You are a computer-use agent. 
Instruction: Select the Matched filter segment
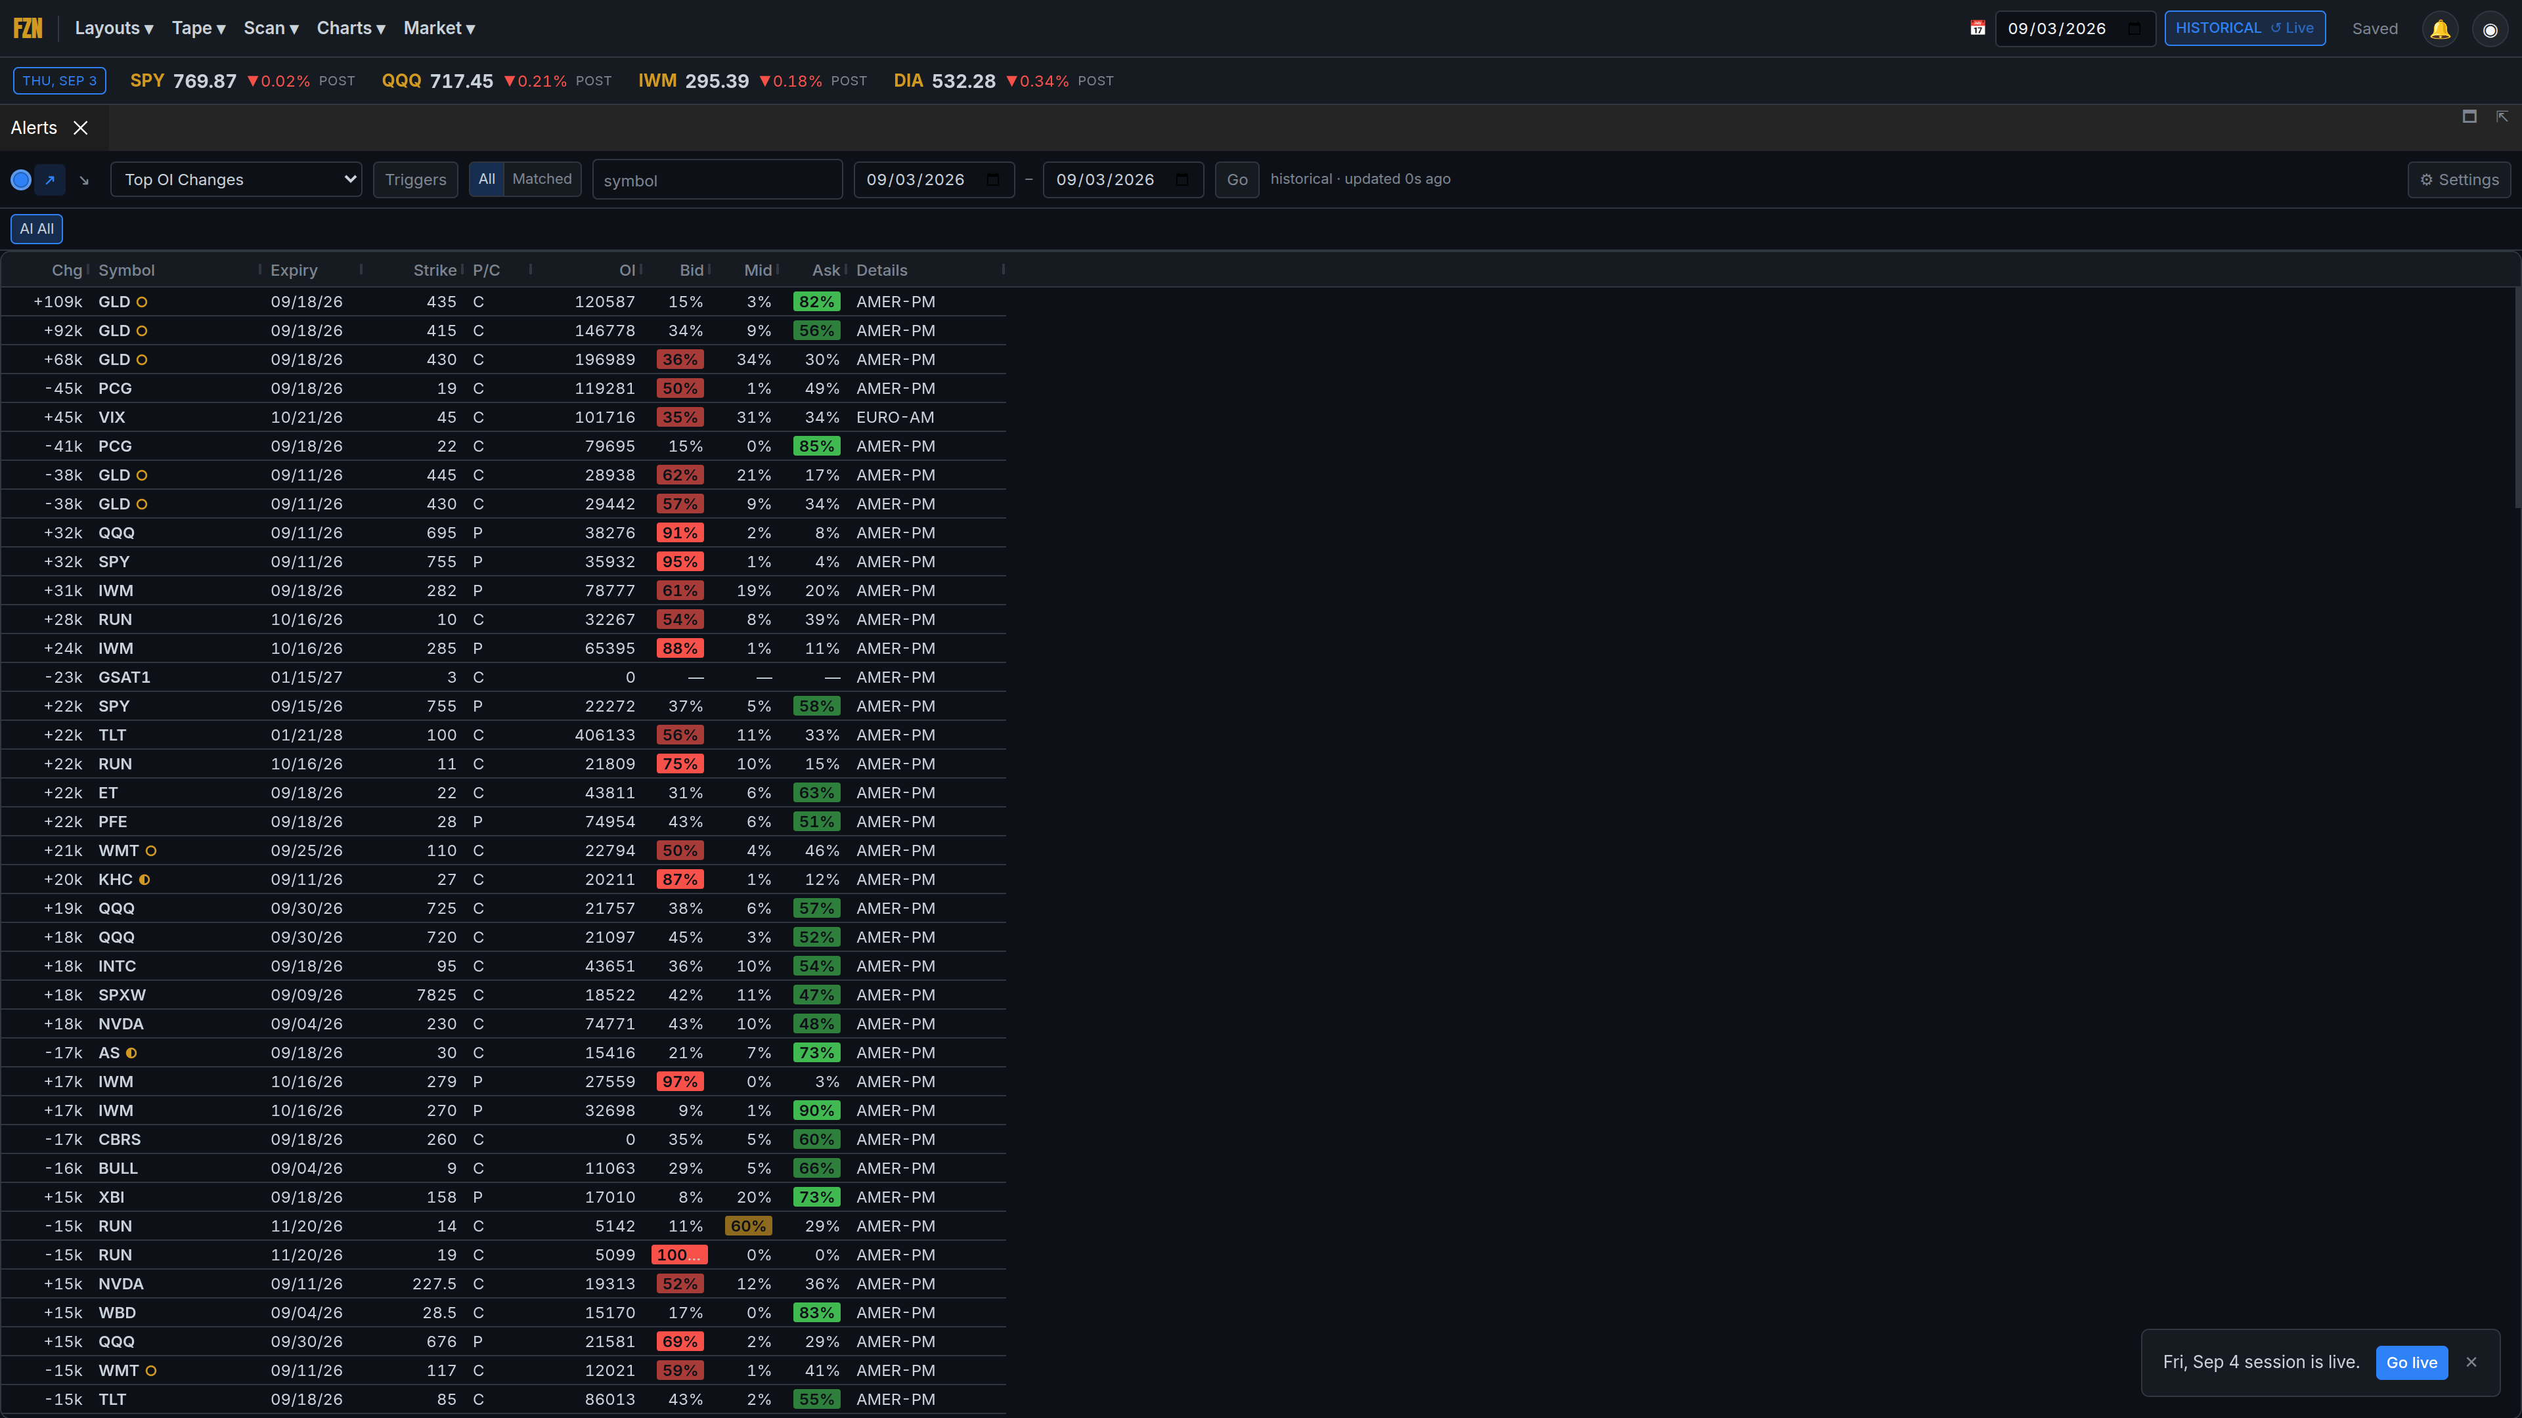pyautogui.click(x=541, y=179)
